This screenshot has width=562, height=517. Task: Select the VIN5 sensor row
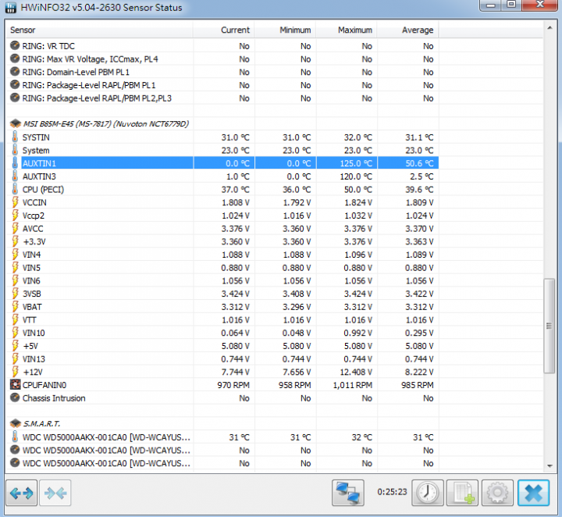[x=222, y=267]
